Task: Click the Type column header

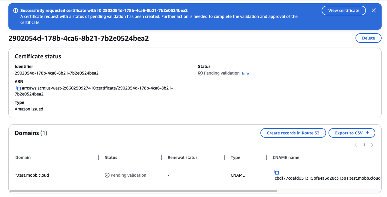Action: click(235, 157)
